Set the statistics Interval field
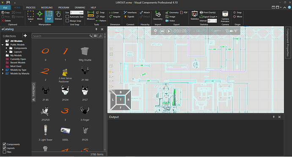Image resolution: width=292 pixels, height=157 pixels. [212, 21]
